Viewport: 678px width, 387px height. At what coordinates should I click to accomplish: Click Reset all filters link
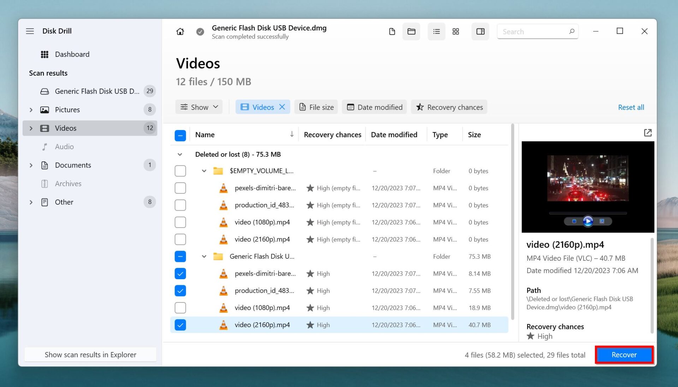[x=631, y=107]
